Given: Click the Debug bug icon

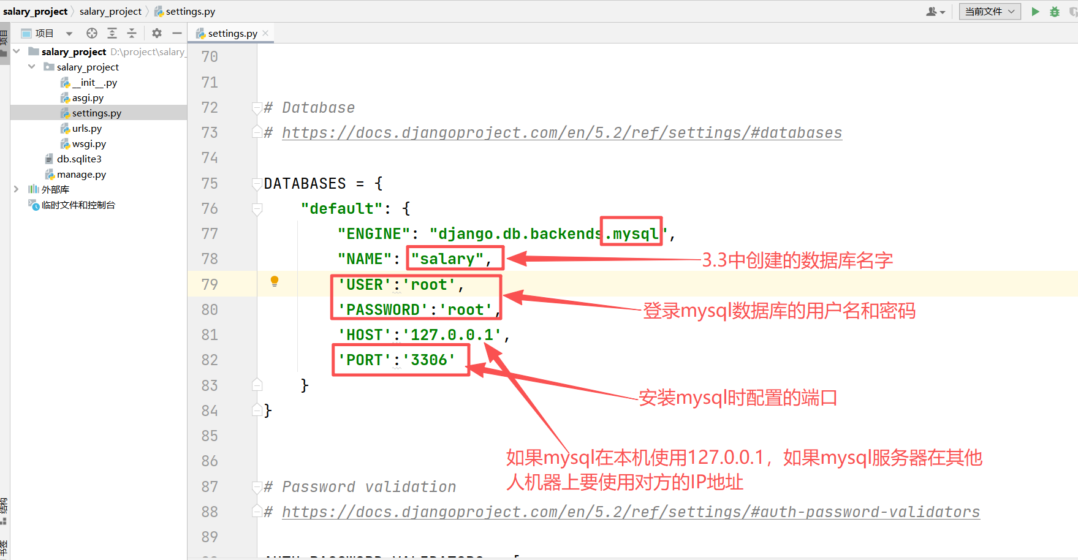Looking at the screenshot, I should tap(1055, 11).
